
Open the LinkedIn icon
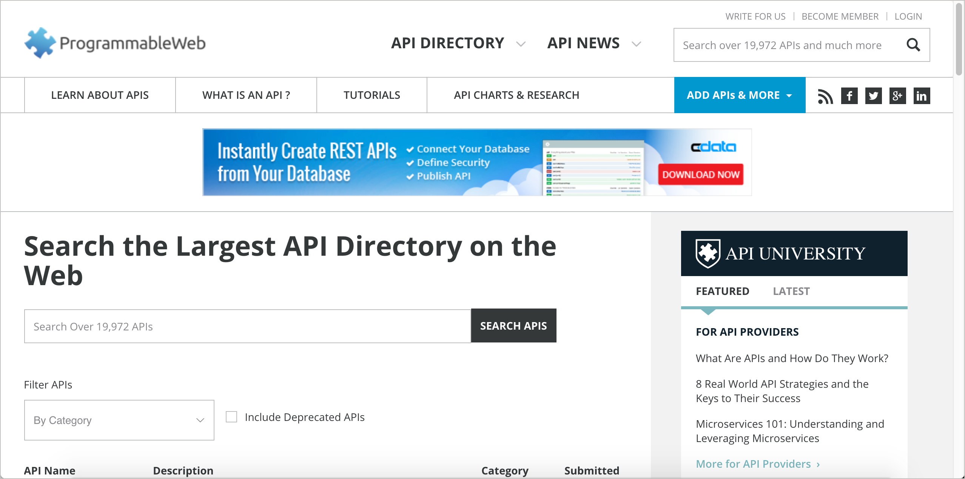point(922,96)
